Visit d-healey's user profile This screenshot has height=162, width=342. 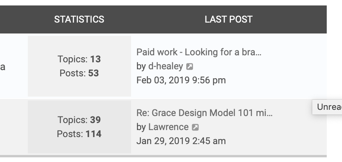[x=166, y=67]
